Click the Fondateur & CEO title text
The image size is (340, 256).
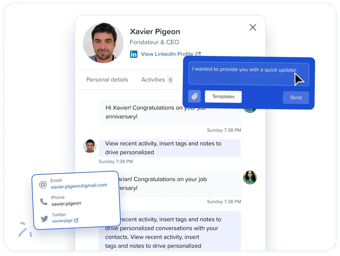(x=154, y=42)
